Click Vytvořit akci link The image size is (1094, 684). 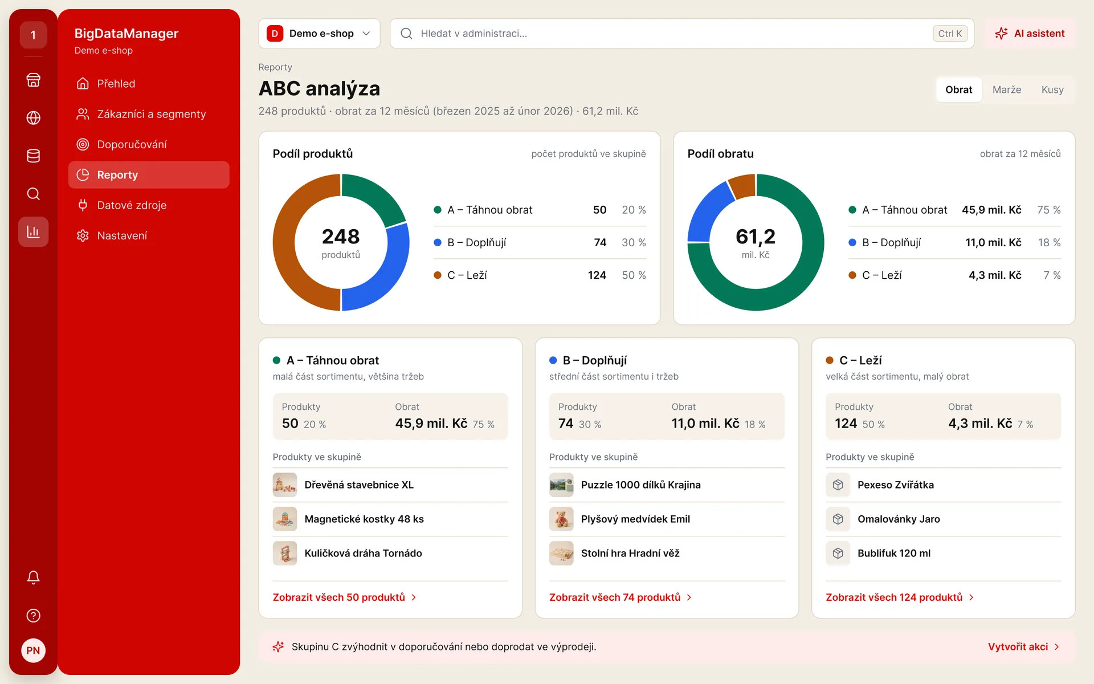(1024, 647)
